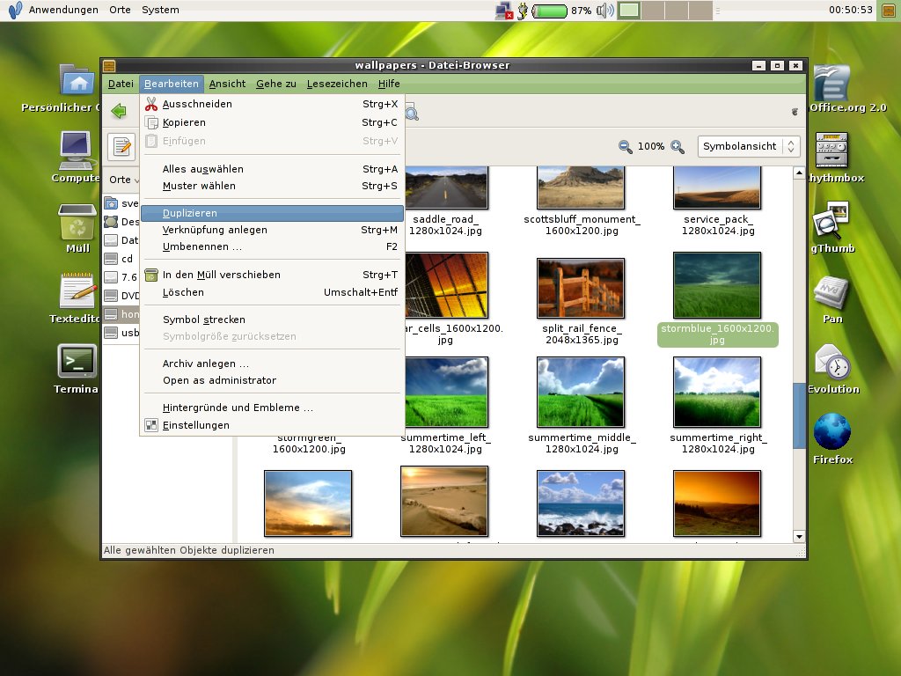This screenshot has height=676, width=901.
Task: Open the Texteditor desktop icon
Action: pyautogui.click(x=77, y=298)
